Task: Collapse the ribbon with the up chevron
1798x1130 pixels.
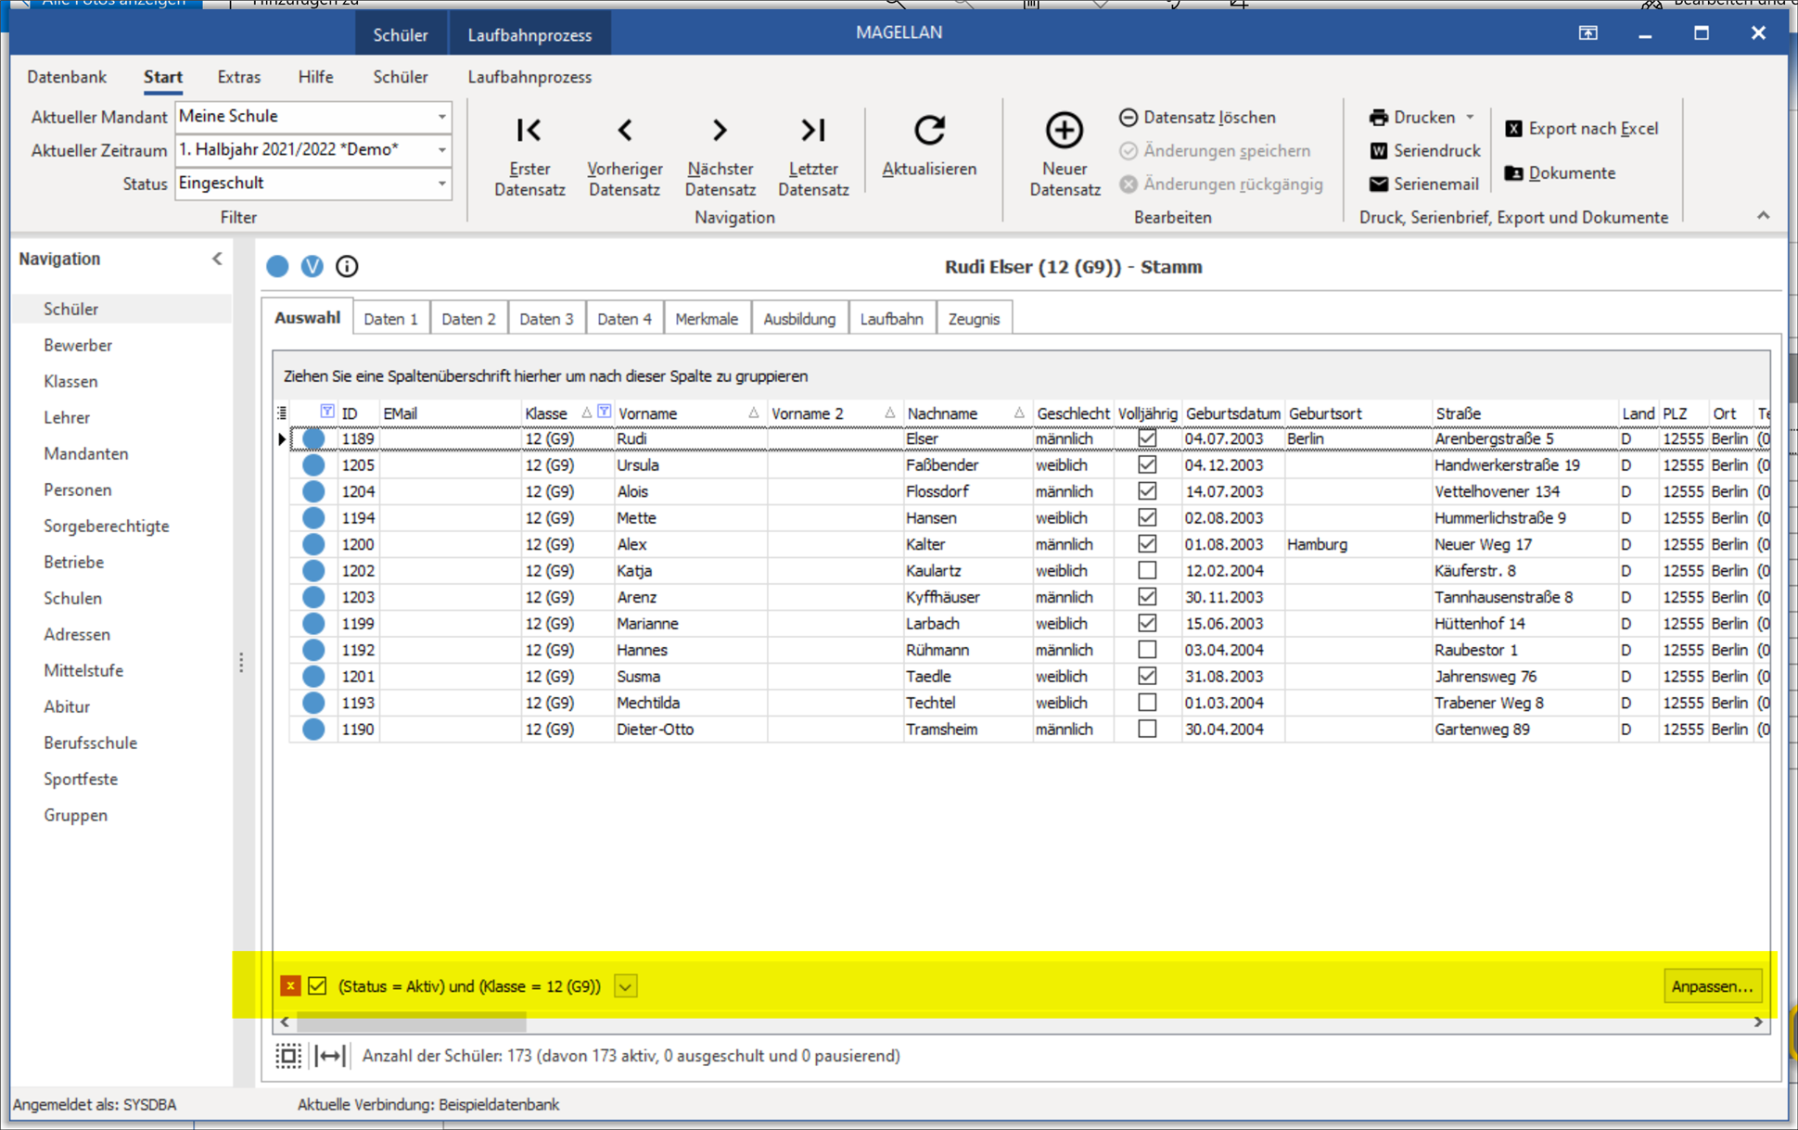Action: (1763, 216)
